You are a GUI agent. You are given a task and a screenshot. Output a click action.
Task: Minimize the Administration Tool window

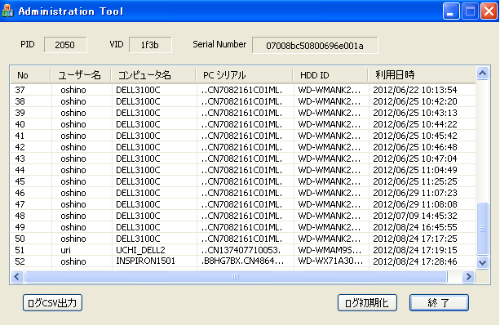click(451, 11)
